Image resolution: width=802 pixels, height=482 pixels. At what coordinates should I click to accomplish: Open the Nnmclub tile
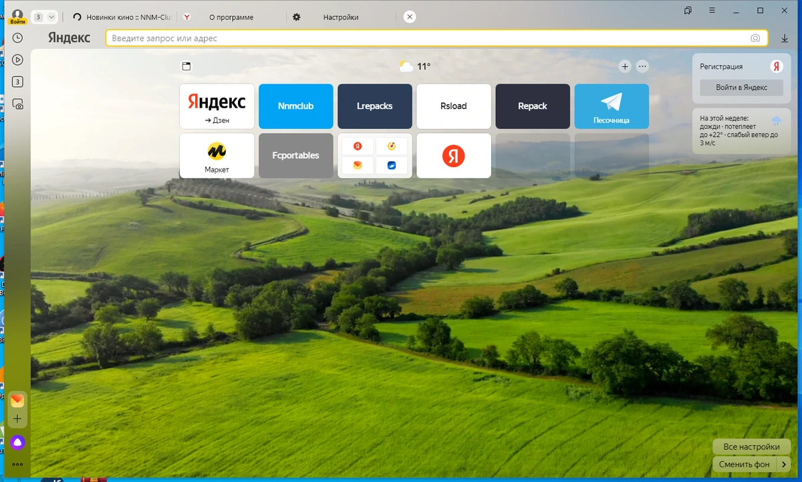[295, 106]
